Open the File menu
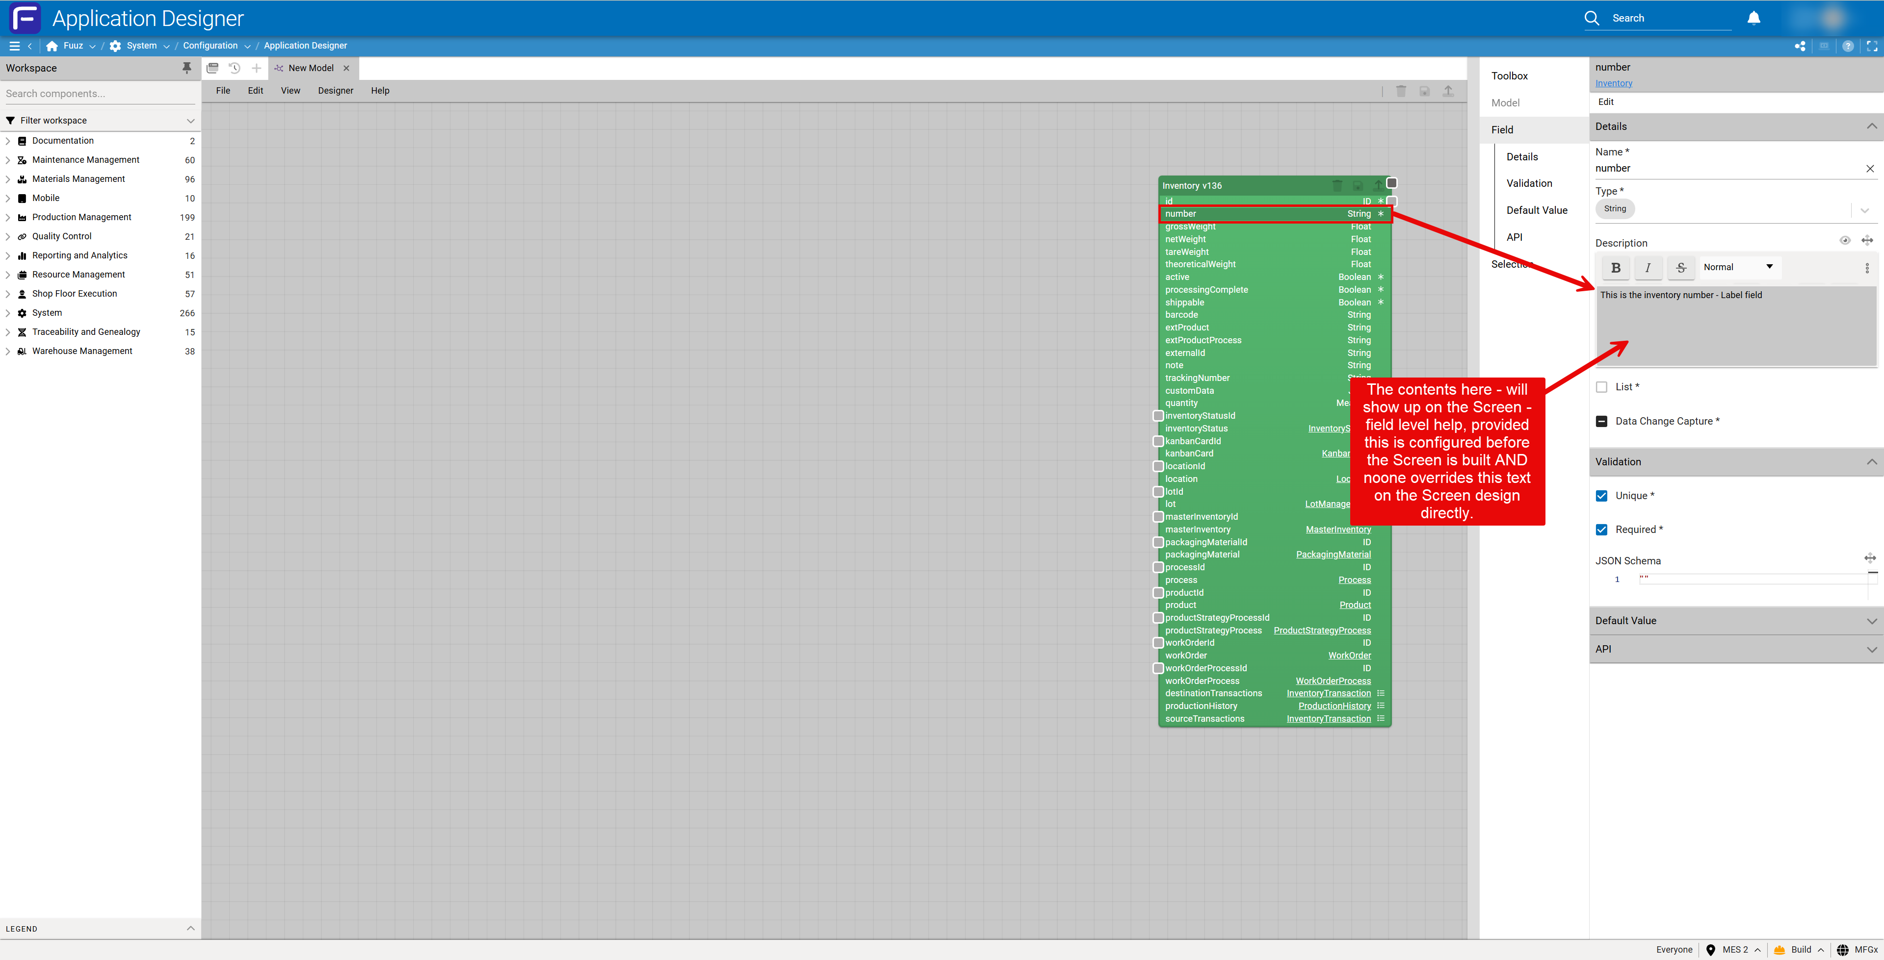The image size is (1884, 960). pyautogui.click(x=223, y=91)
